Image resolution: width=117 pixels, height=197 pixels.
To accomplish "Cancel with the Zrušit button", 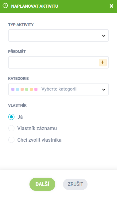I will pos(75,184).
